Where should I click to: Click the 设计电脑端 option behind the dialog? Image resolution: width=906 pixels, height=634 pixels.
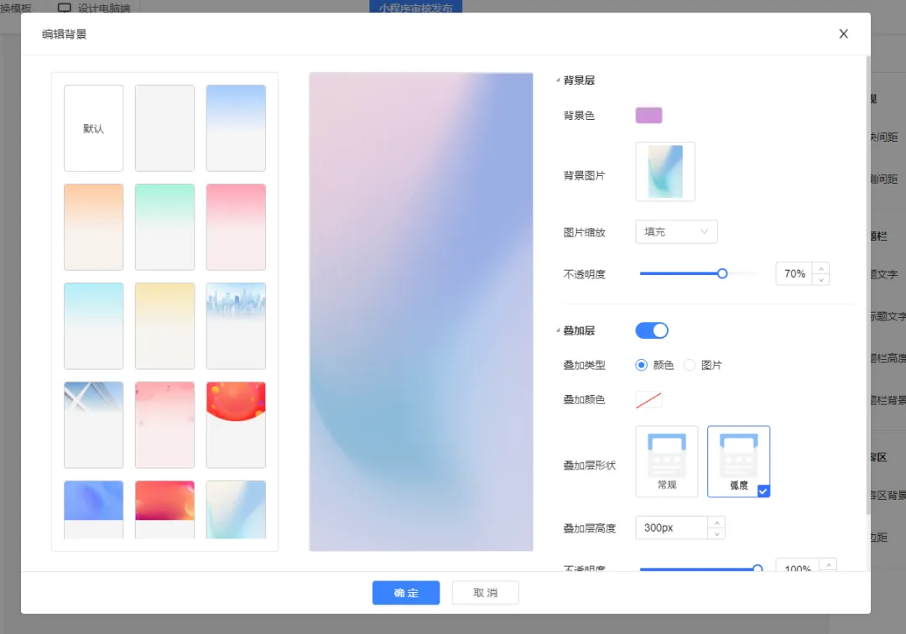click(94, 8)
